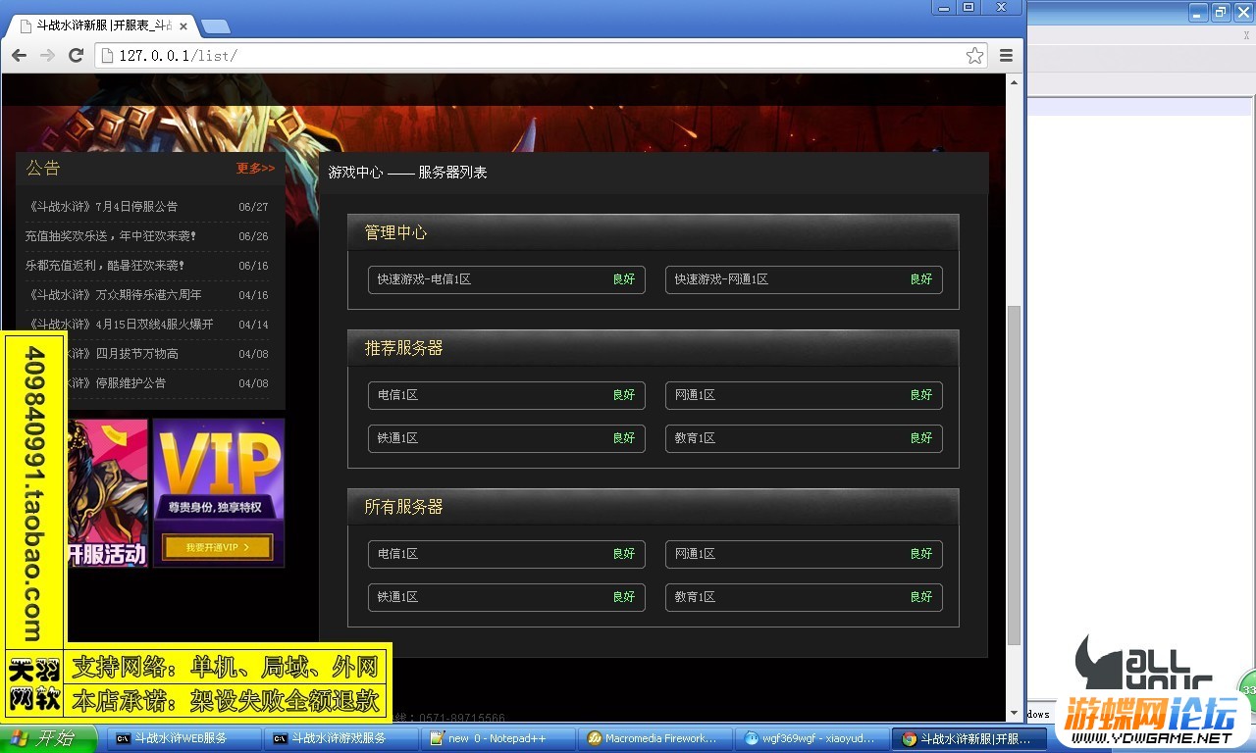The image size is (1256, 753).
Task: Switch to Notepad++ taskbar window
Action: tap(498, 739)
